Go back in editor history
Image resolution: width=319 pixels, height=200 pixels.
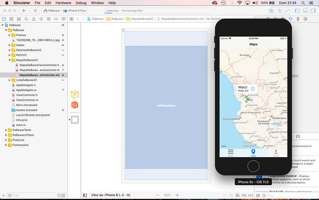[x=77, y=19]
